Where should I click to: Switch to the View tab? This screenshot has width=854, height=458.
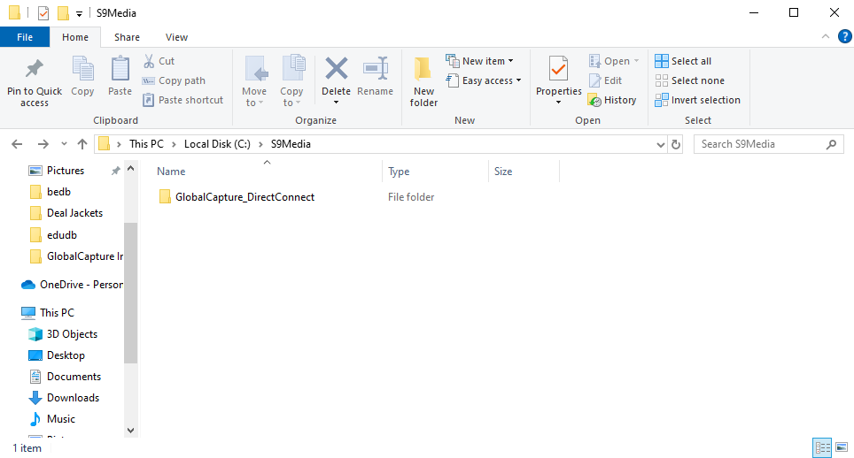[176, 37]
